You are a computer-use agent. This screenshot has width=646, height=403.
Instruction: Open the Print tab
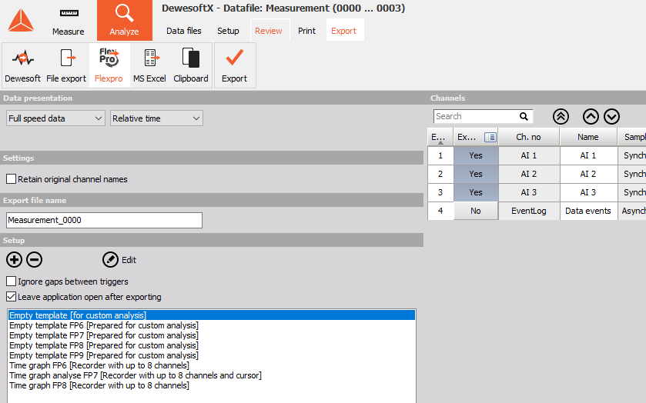pyautogui.click(x=306, y=31)
